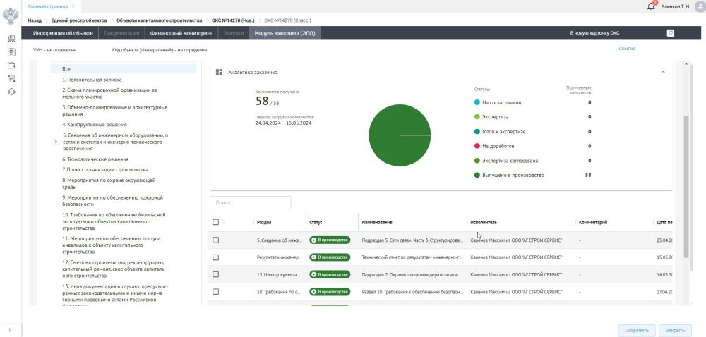Open the Информация об объекте tab

[x=63, y=33]
